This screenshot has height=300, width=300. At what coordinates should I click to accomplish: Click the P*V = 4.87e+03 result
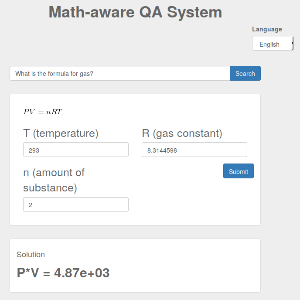tap(63, 273)
